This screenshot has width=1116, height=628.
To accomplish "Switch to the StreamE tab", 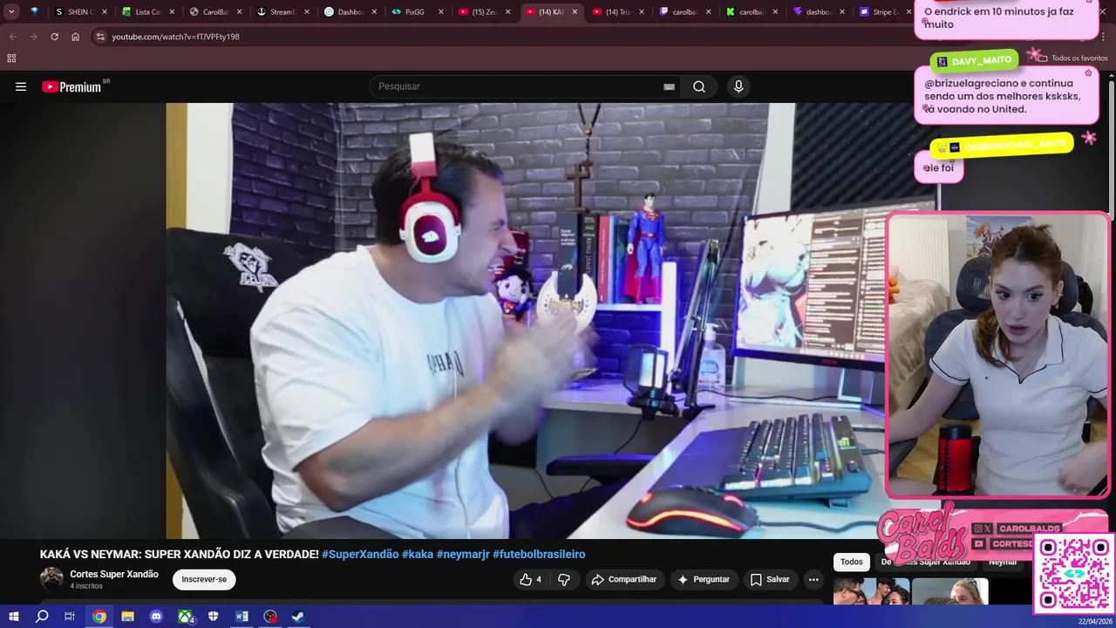I will pyautogui.click(x=282, y=12).
